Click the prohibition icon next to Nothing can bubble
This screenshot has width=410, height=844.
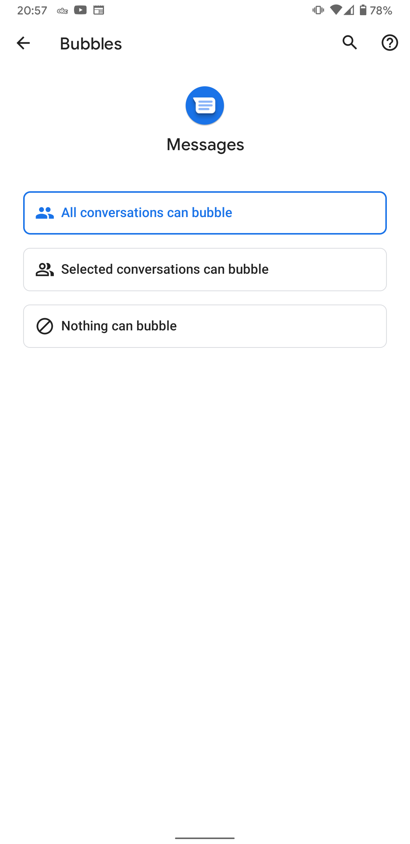pos(44,326)
